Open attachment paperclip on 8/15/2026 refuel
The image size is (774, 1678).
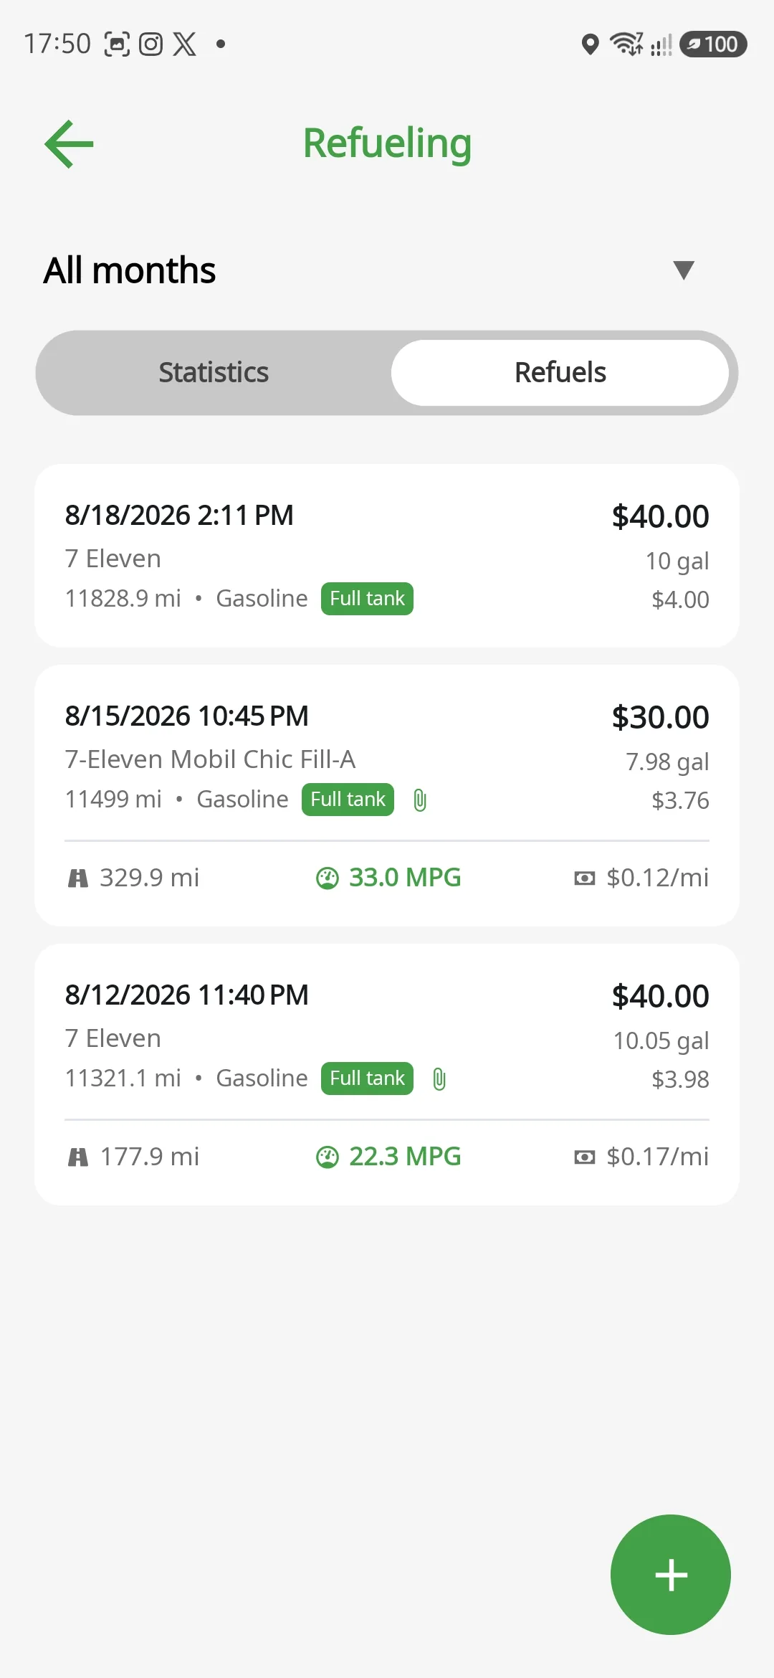pyautogui.click(x=421, y=800)
